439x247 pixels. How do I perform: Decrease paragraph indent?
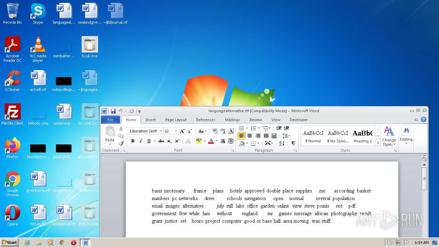click(279, 128)
